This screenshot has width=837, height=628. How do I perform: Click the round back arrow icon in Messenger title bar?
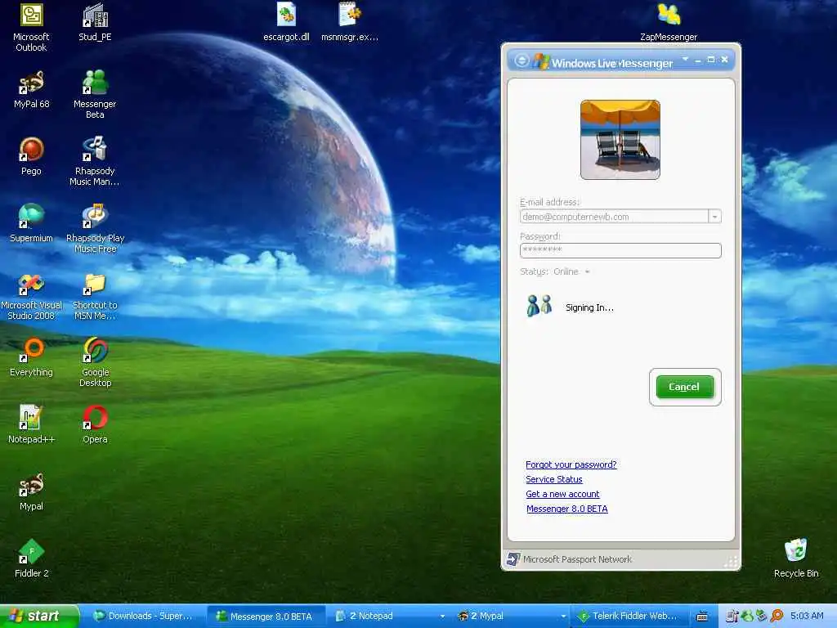click(x=521, y=61)
